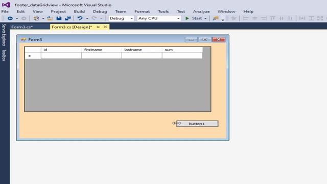Screen dimensions: 327x184
Task: Expand the Toolbox side panel
Action: pos(4,55)
